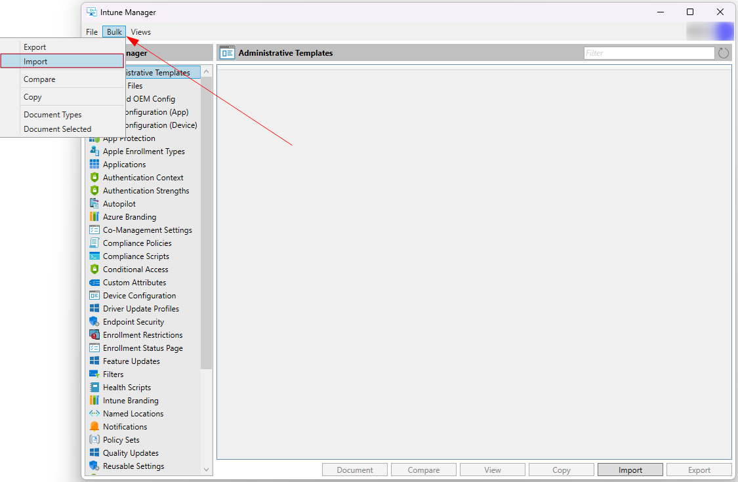Choose Import from the Bulk menu
738x482 pixels.
[62, 61]
